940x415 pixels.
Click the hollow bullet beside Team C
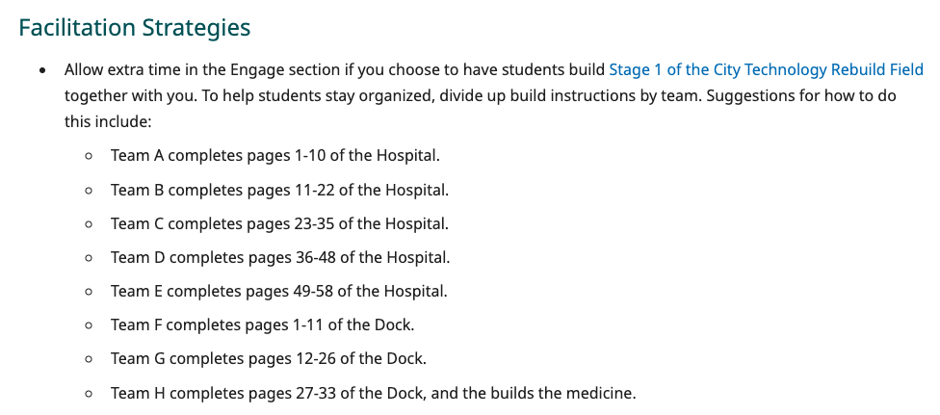[89, 223]
